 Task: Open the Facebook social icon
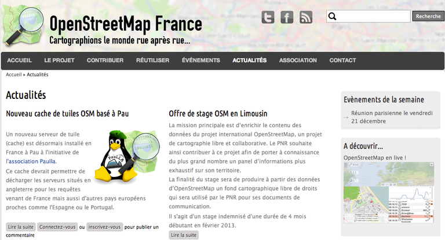pos(287,17)
